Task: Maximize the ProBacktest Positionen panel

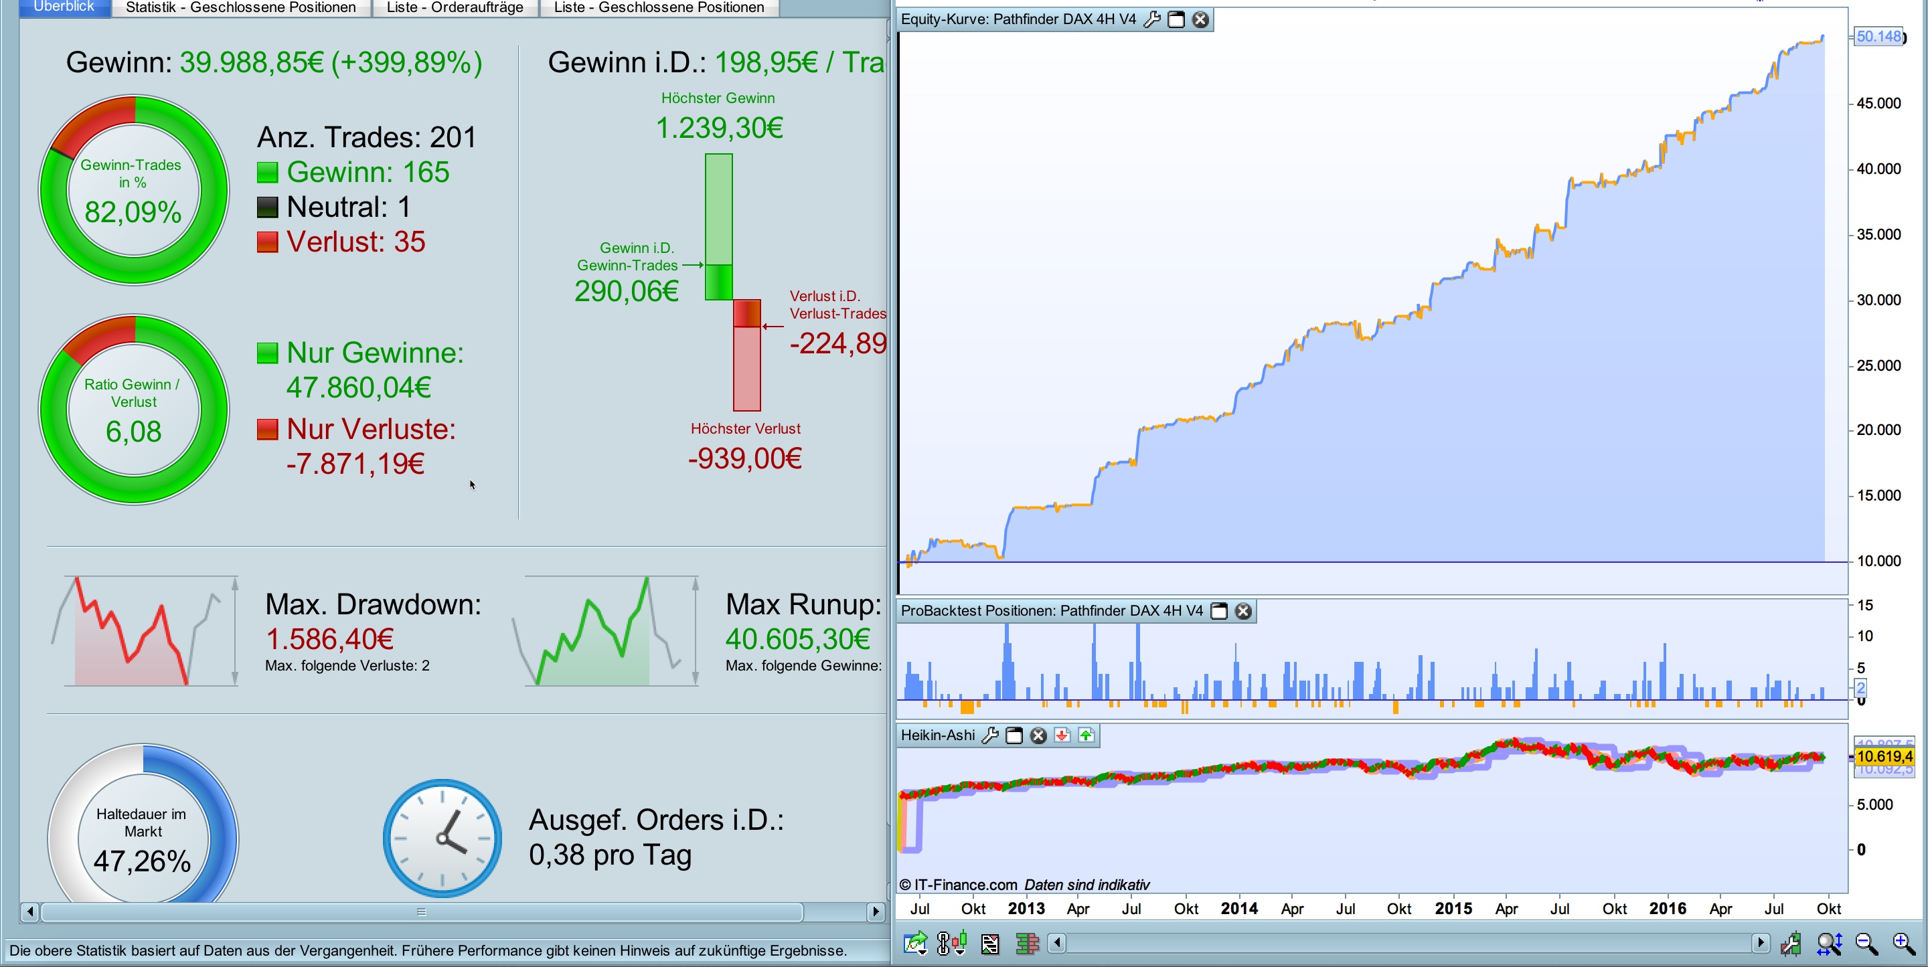Action: coord(1218,611)
